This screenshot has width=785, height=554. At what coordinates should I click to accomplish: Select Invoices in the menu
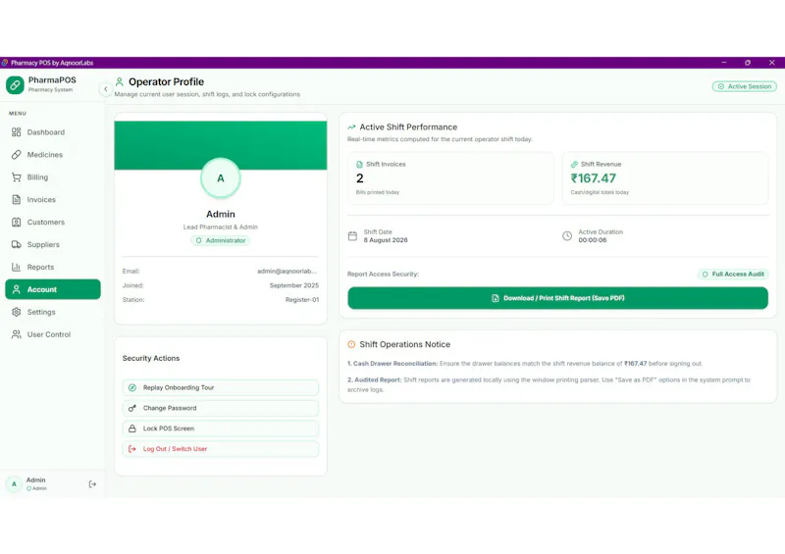pyautogui.click(x=53, y=200)
